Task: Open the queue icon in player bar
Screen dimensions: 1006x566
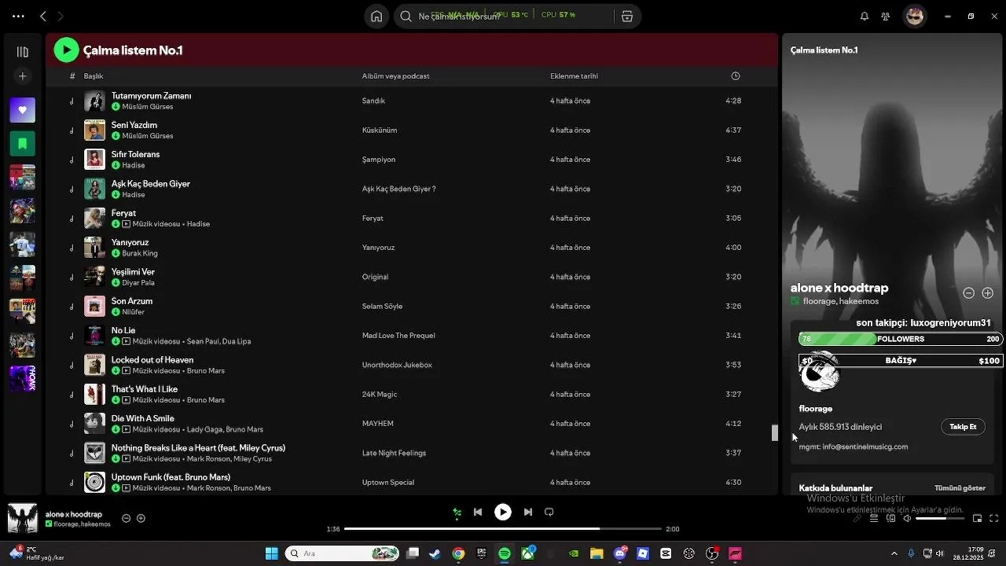Action: coord(873,519)
